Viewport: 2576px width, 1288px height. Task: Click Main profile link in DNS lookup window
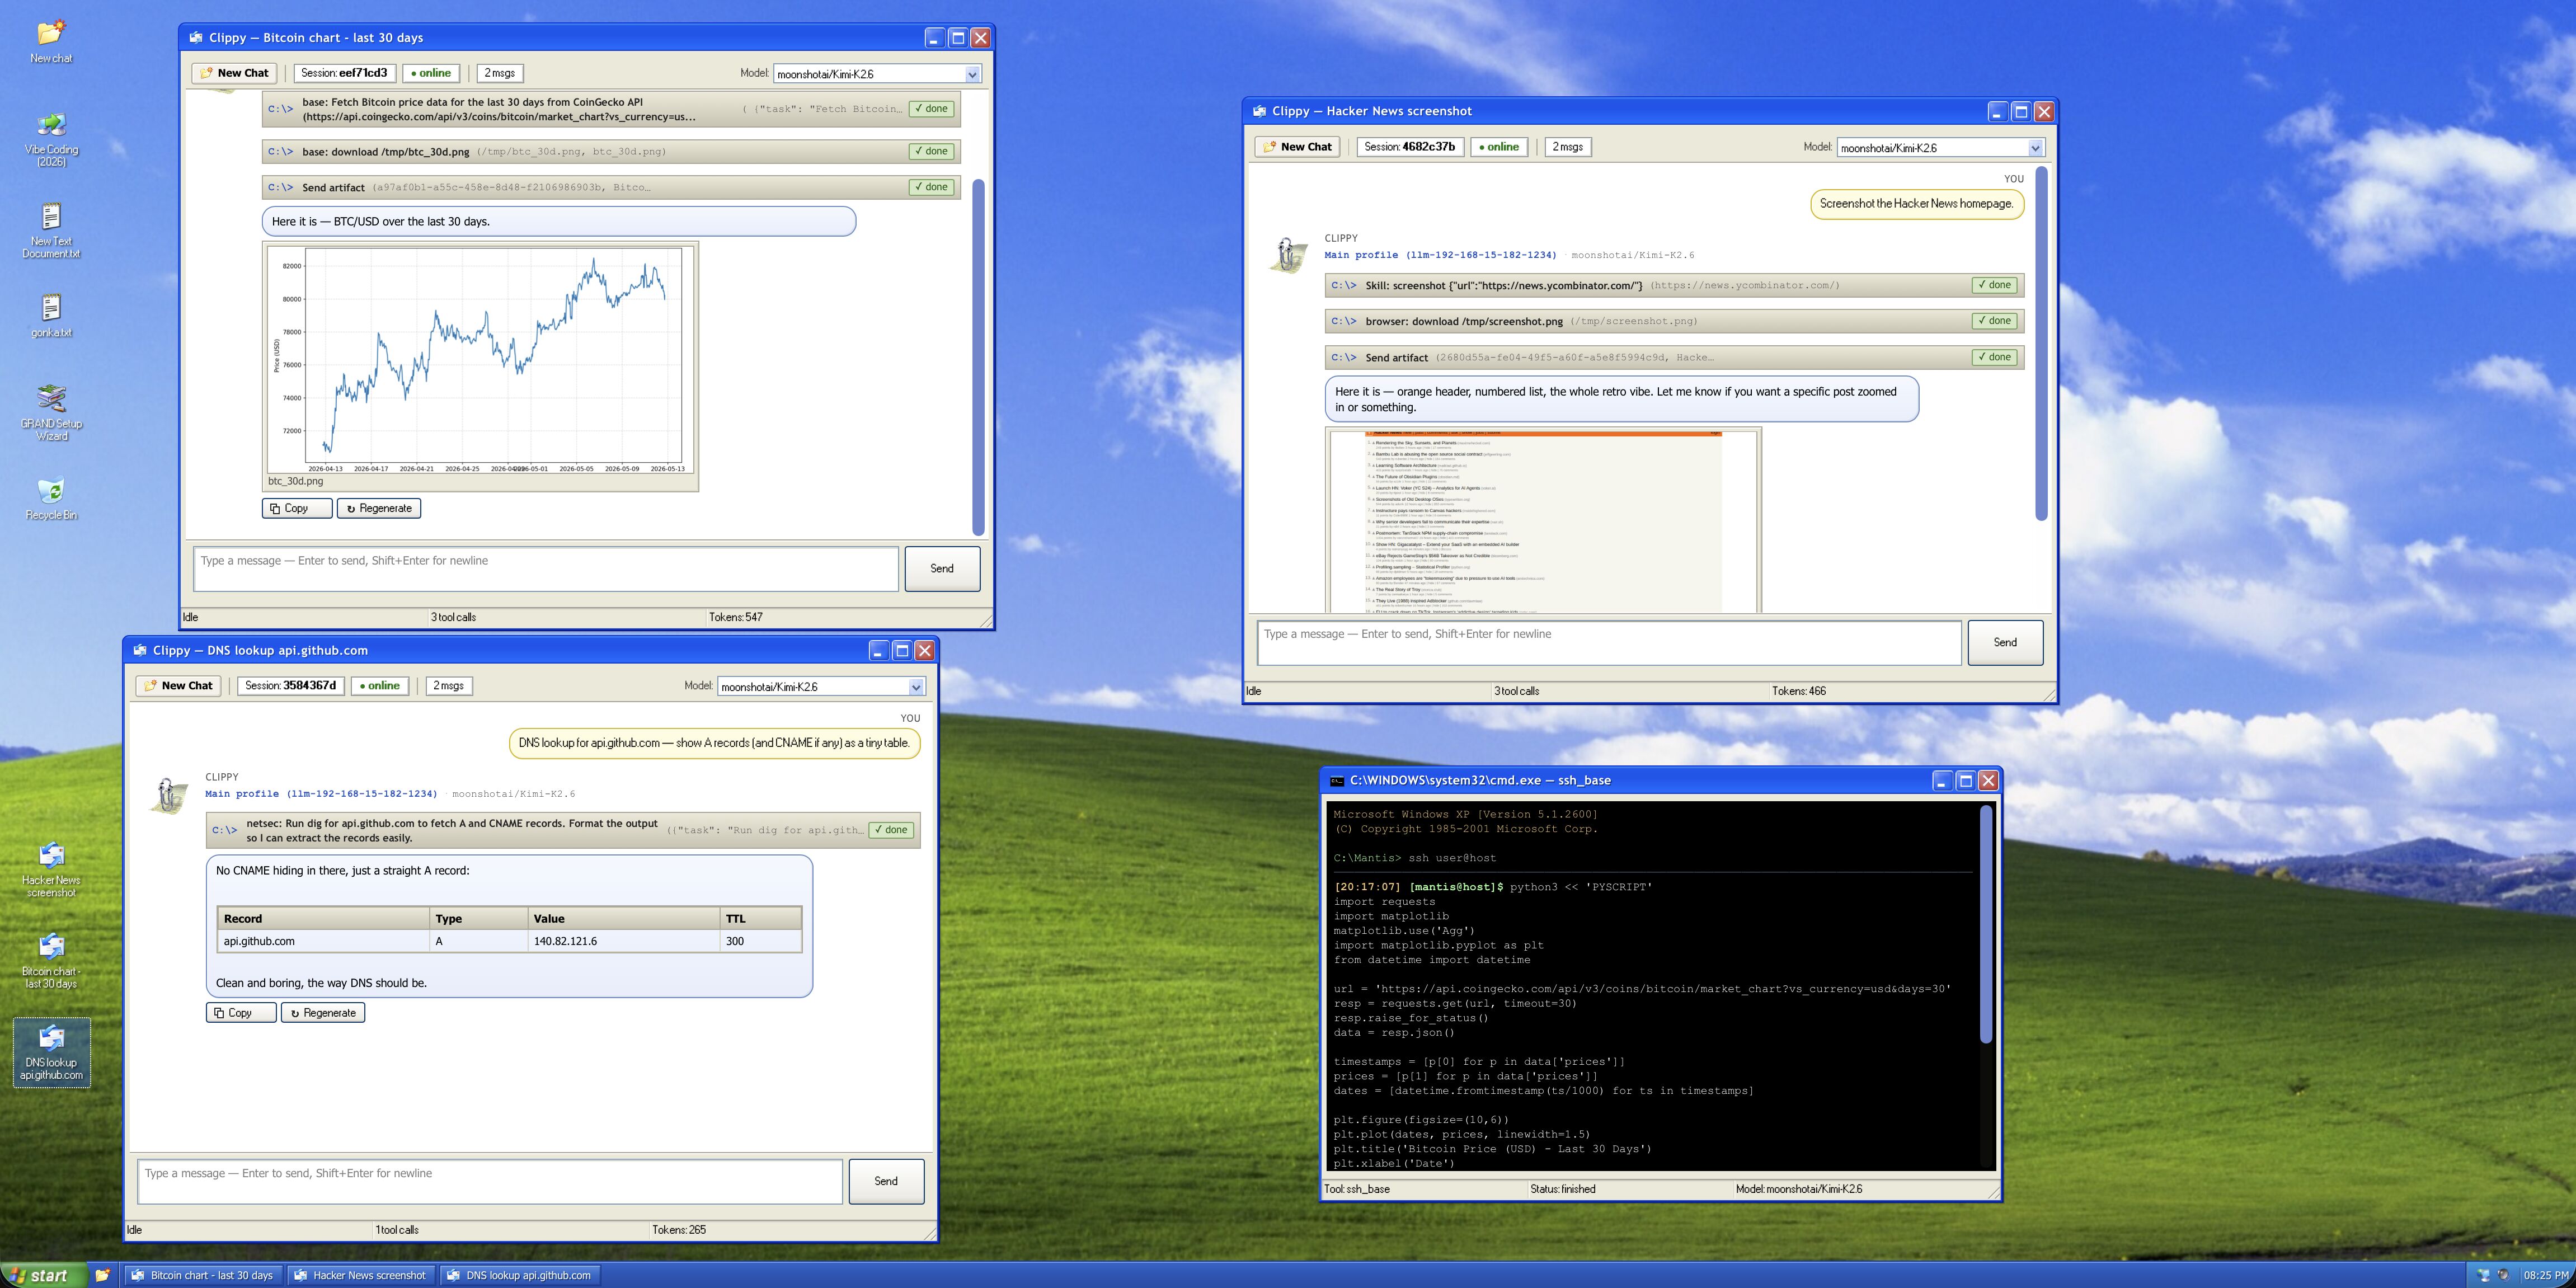pyautogui.click(x=321, y=794)
